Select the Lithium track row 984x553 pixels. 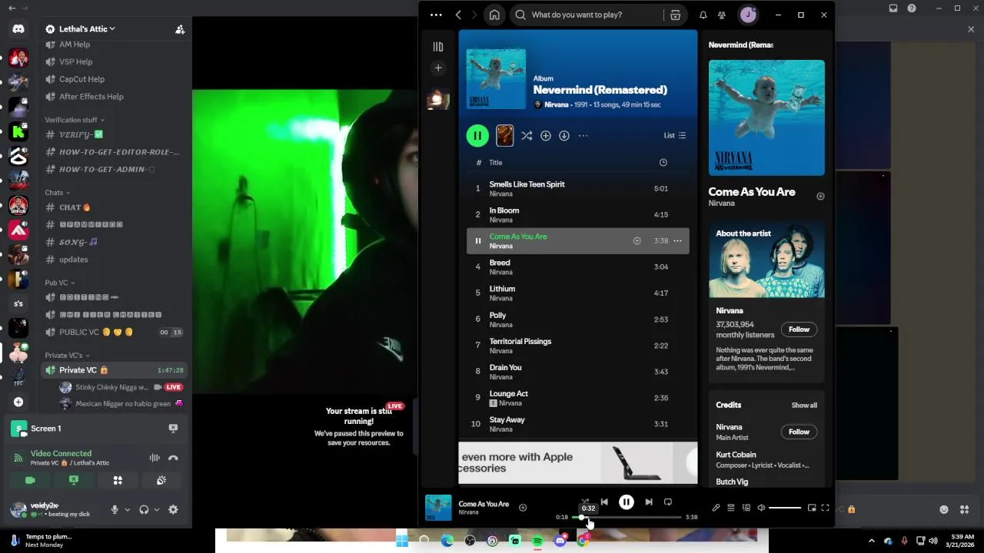coord(577,293)
